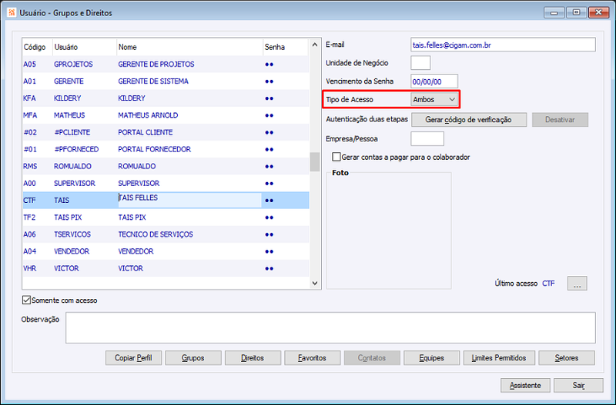The width and height of the screenshot is (616, 405).
Task: Click the app icon in the title bar
Action: click(x=12, y=12)
